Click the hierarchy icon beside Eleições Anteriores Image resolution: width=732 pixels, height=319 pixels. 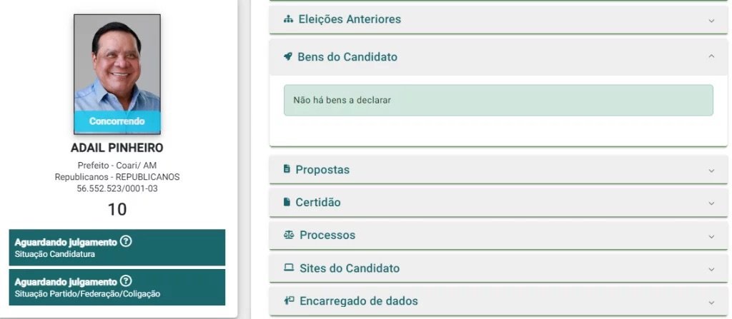coord(288,19)
